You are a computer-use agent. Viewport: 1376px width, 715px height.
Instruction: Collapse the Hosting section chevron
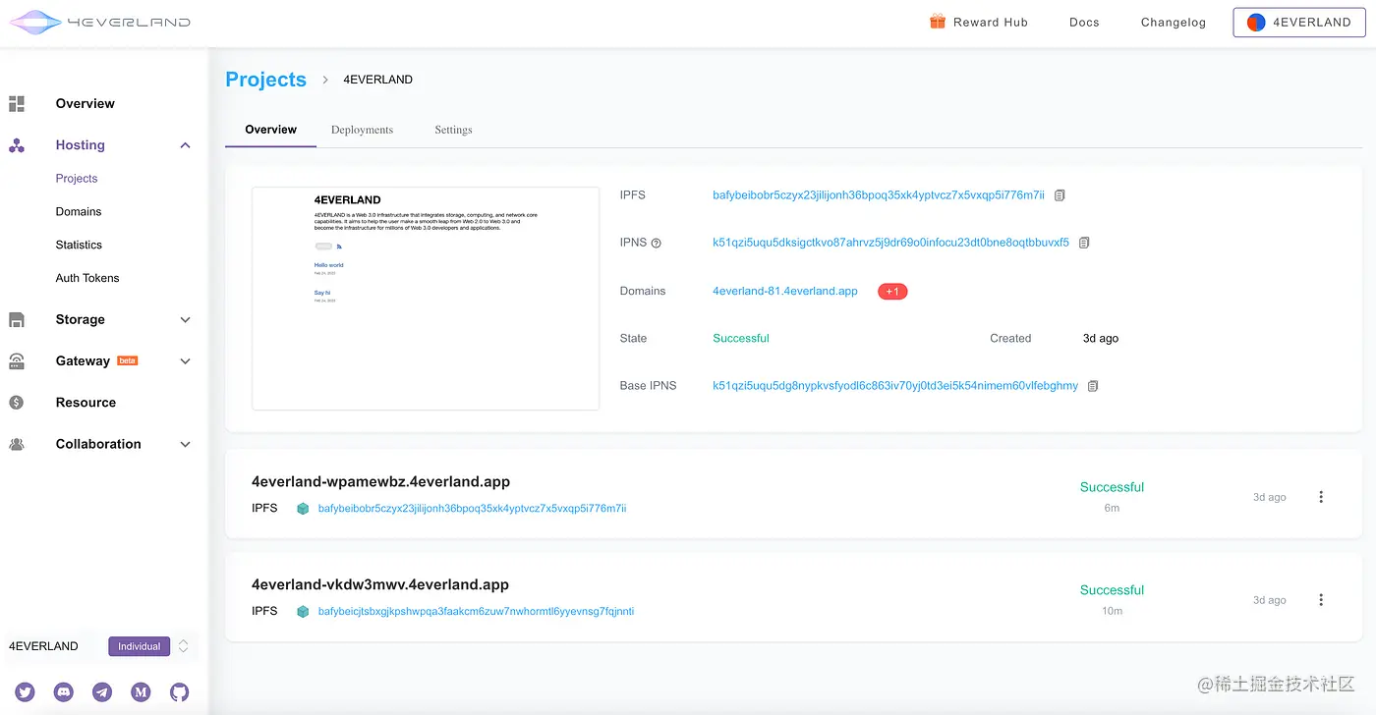[185, 145]
